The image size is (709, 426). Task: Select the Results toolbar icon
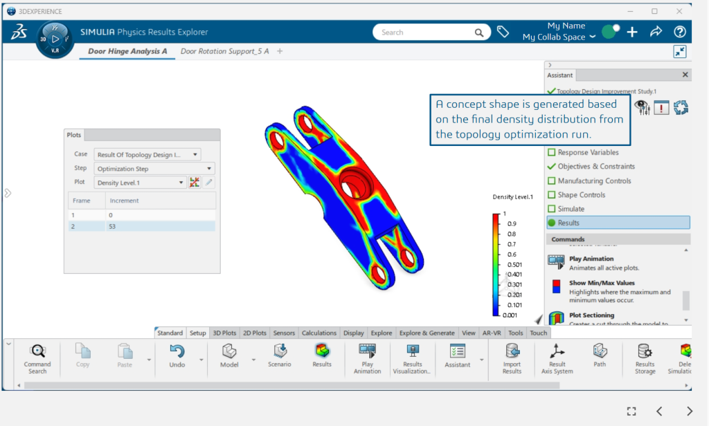tap(322, 351)
